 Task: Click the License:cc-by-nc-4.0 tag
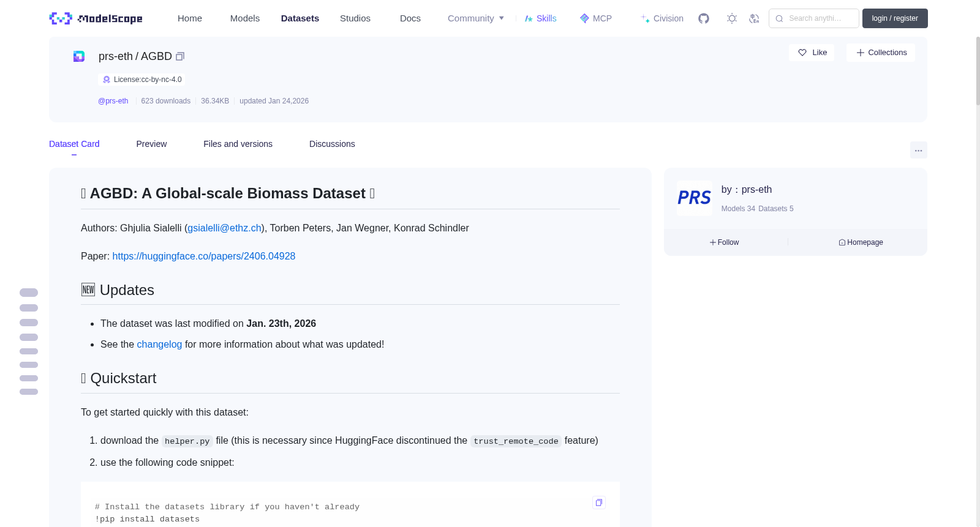[141, 80]
